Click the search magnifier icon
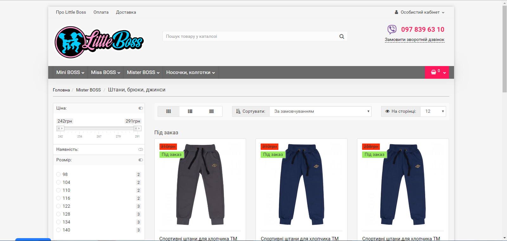 point(341,37)
